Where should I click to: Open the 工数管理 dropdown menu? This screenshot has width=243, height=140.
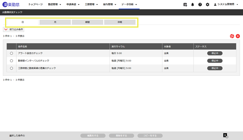91,5
